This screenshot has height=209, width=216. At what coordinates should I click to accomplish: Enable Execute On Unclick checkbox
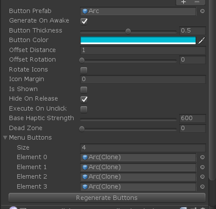pyautogui.click(x=84, y=109)
